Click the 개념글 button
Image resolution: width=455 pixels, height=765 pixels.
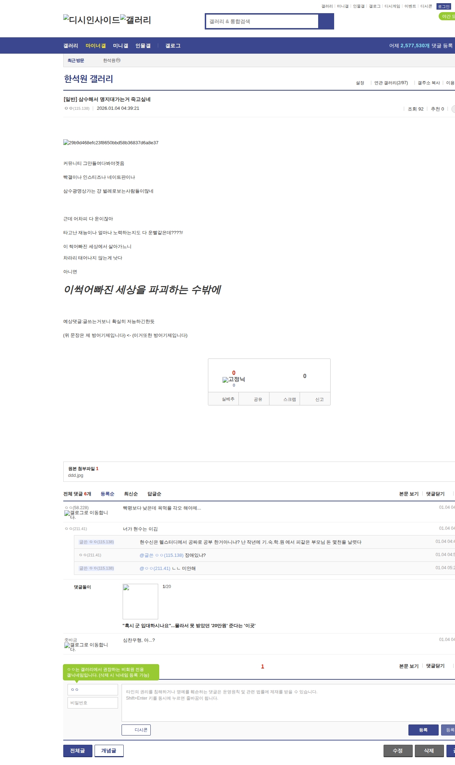[109, 751]
